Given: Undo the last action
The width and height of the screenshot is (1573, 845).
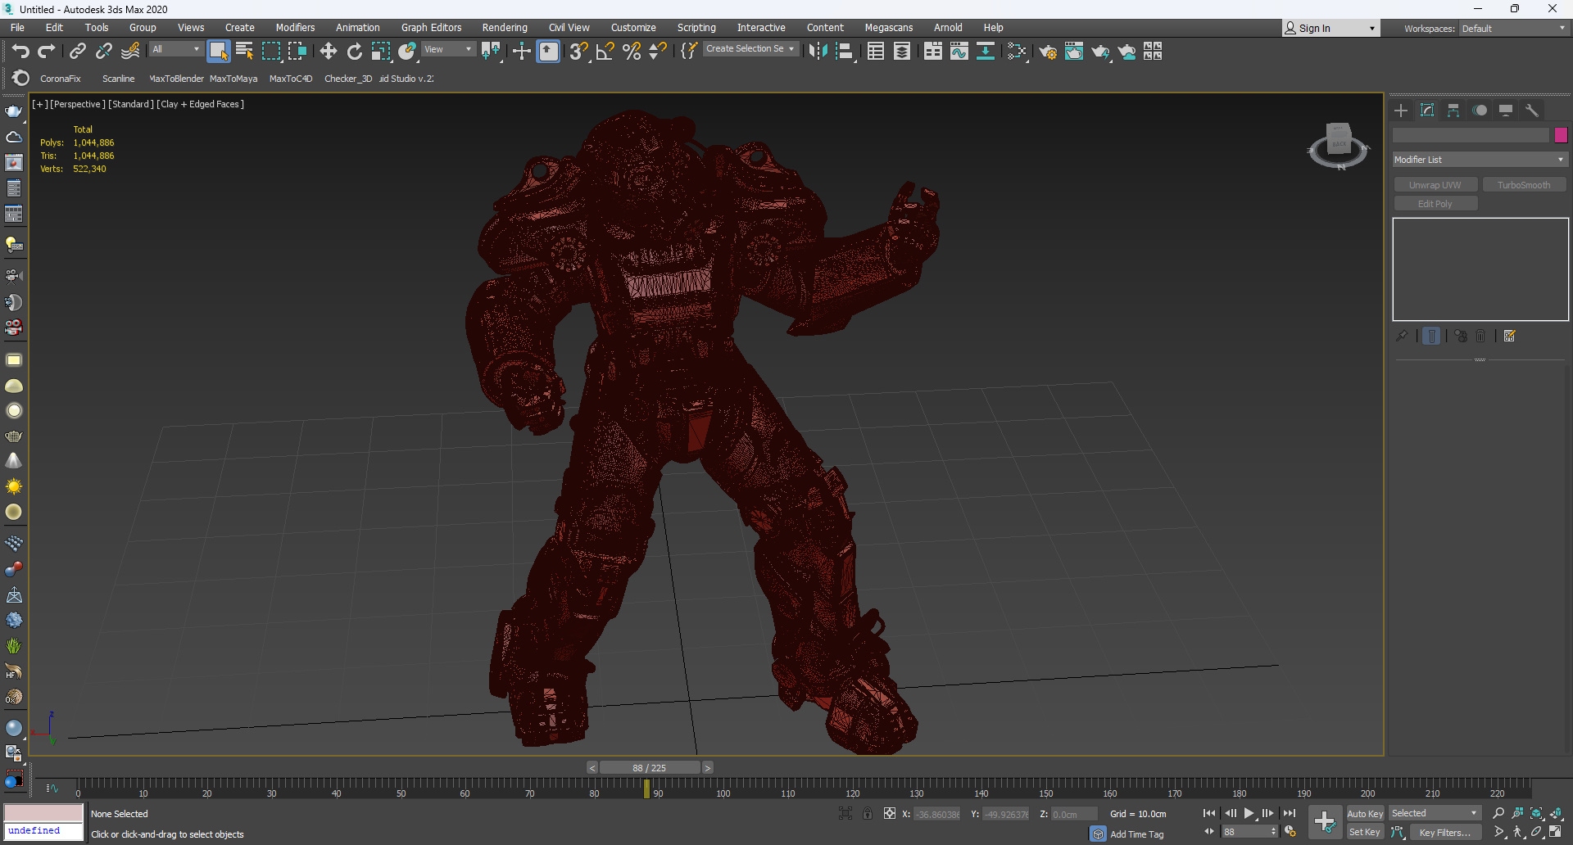Looking at the screenshot, I should coord(20,52).
